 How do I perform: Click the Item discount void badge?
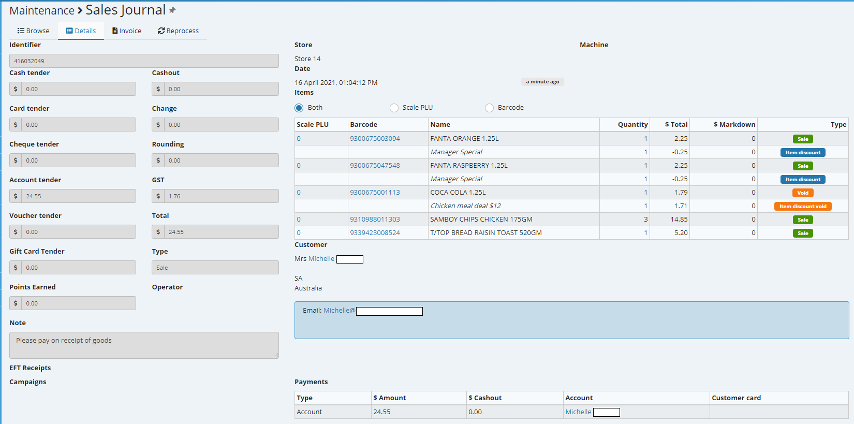[x=803, y=207]
